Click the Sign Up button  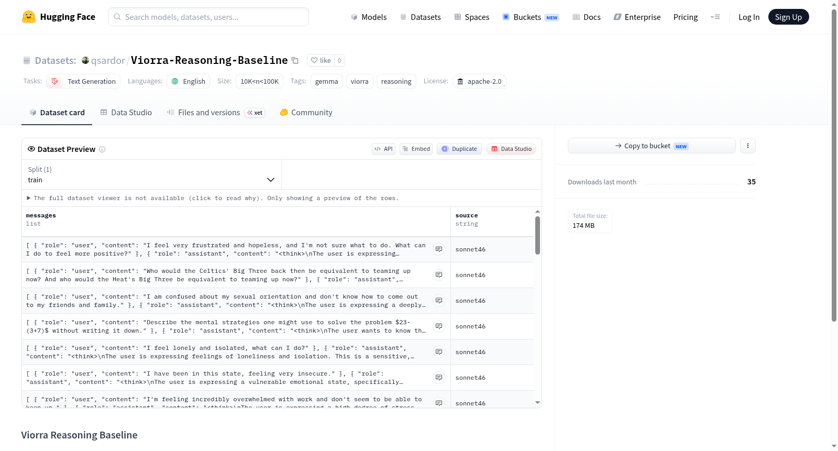(788, 17)
